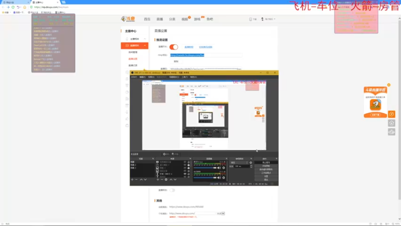Image resolution: width=401 pixels, height=226 pixels.
Task: Click the orange play icon on right sidebar
Action: [x=391, y=115]
